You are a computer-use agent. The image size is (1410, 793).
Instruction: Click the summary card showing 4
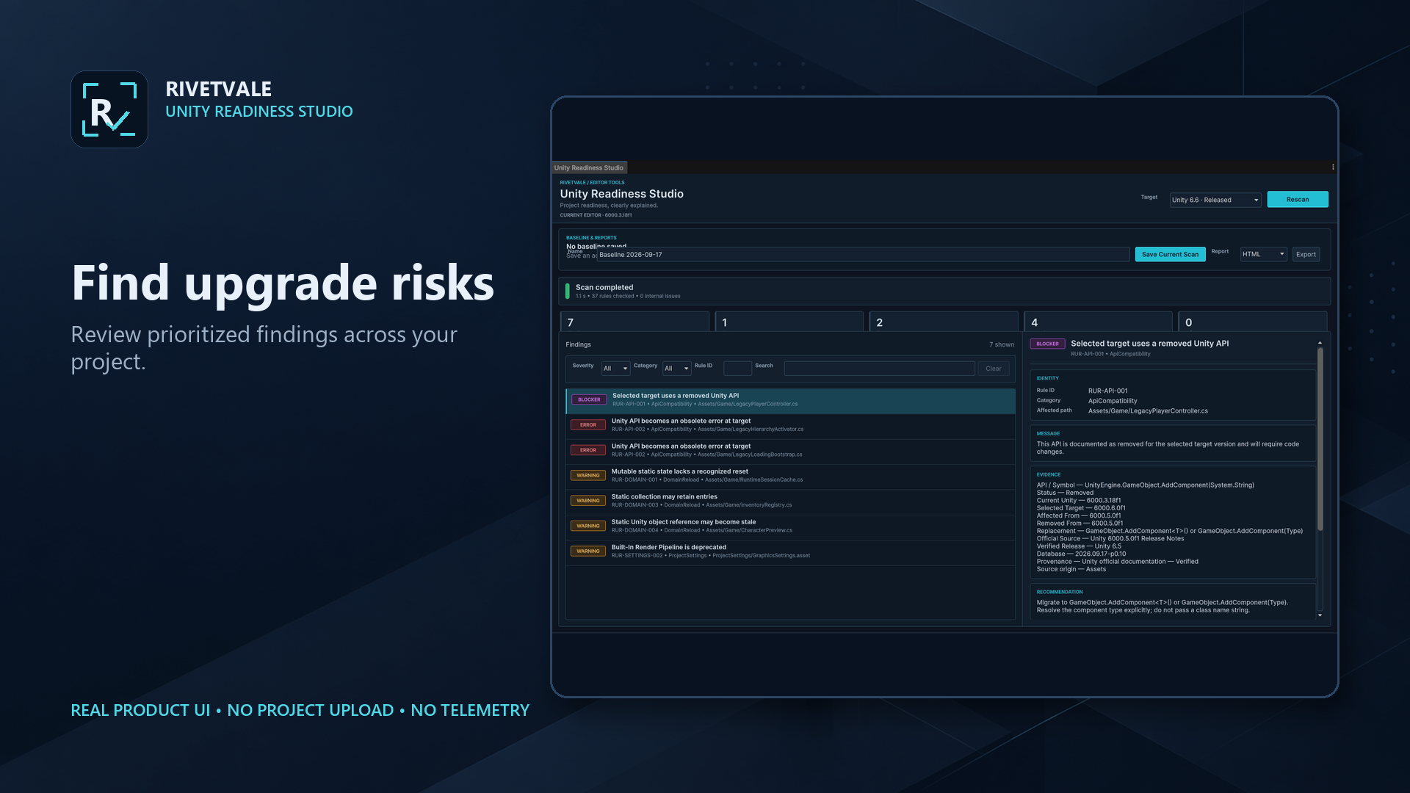coord(1099,322)
